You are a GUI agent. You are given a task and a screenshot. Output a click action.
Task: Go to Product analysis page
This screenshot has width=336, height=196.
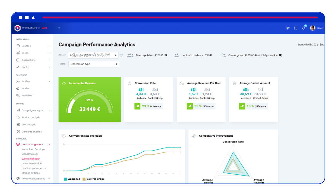(x=31, y=118)
